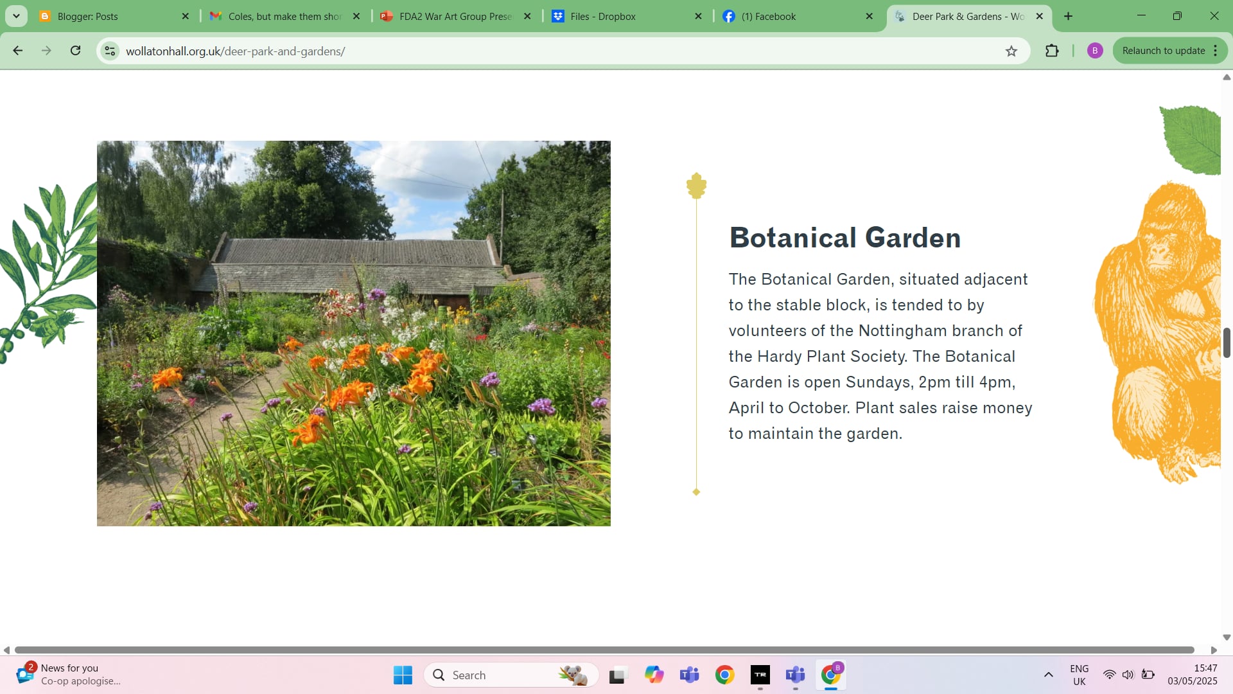
Task: Open Chrome menu next to Relaunch to update
Action: [x=1216, y=51]
